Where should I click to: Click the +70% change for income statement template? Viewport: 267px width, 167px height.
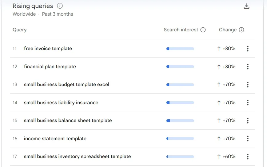click(x=226, y=139)
